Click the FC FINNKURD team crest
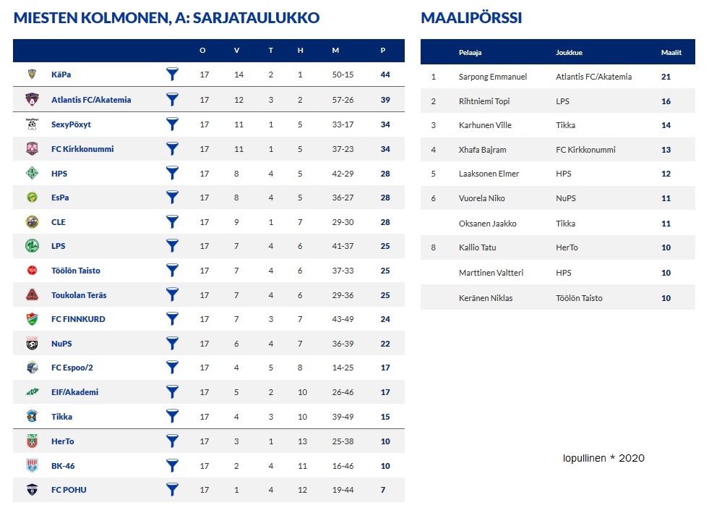 tap(32, 319)
